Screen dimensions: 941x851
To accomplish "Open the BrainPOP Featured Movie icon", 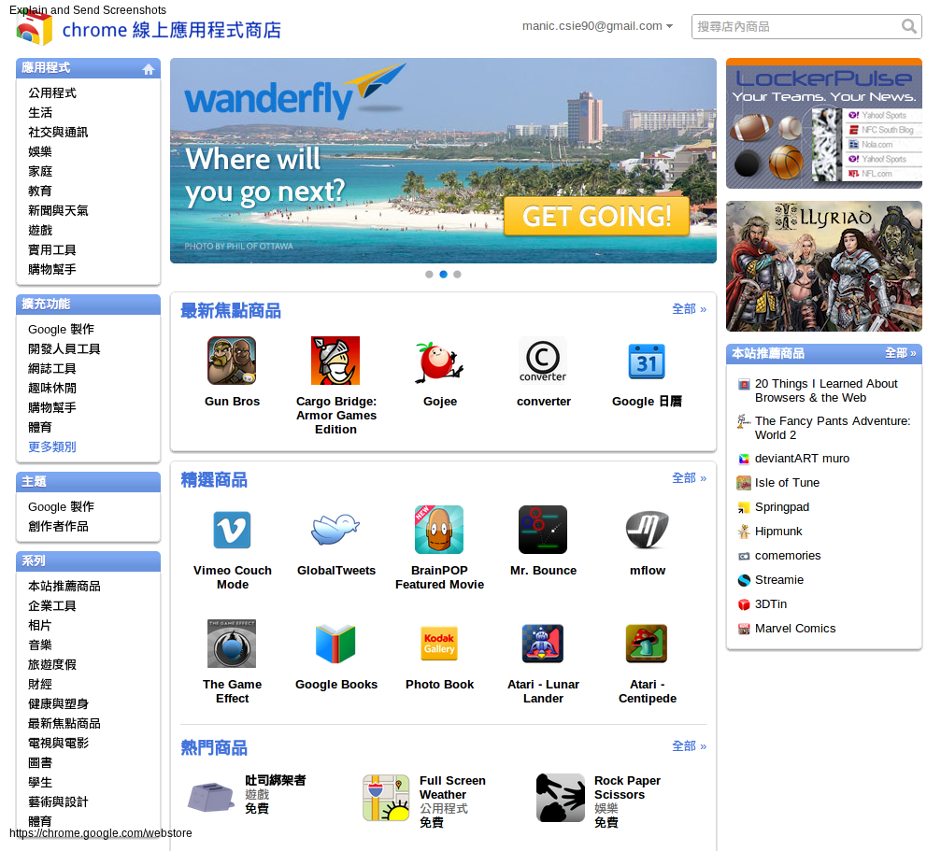I will 439,530.
